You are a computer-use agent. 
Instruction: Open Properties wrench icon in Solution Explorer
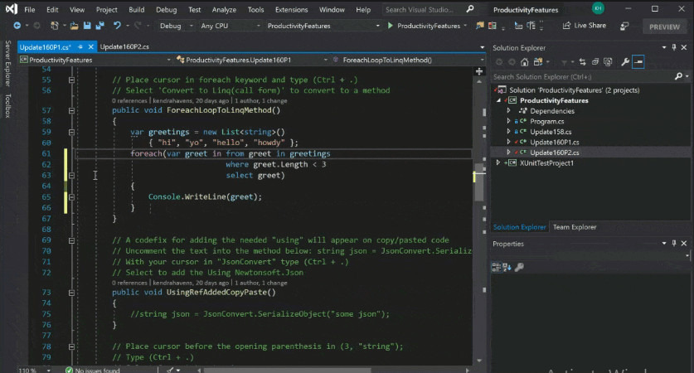[x=624, y=62]
